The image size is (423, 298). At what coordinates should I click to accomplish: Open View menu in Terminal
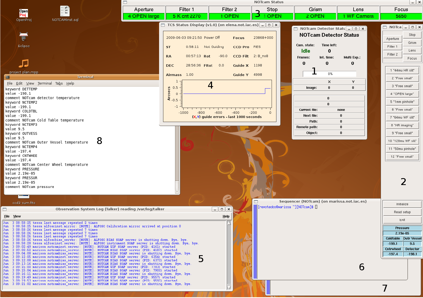click(x=30, y=83)
